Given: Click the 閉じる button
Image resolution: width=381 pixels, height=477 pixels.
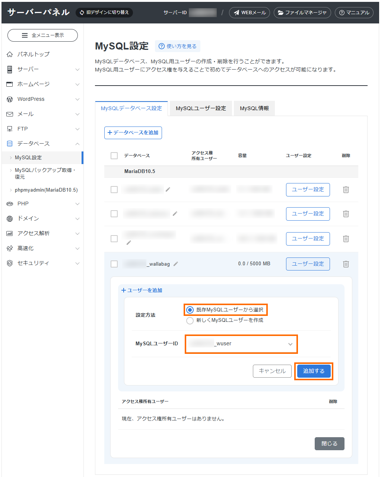Looking at the screenshot, I should [x=330, y=444].
